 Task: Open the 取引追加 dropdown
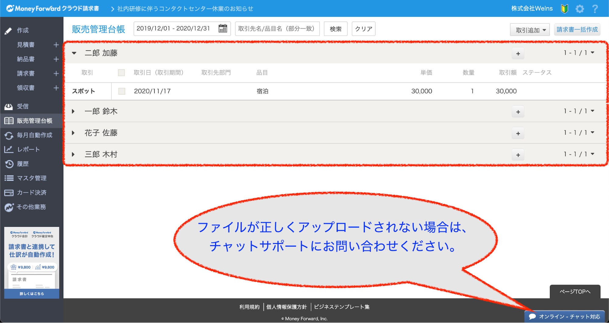point(530,30)
